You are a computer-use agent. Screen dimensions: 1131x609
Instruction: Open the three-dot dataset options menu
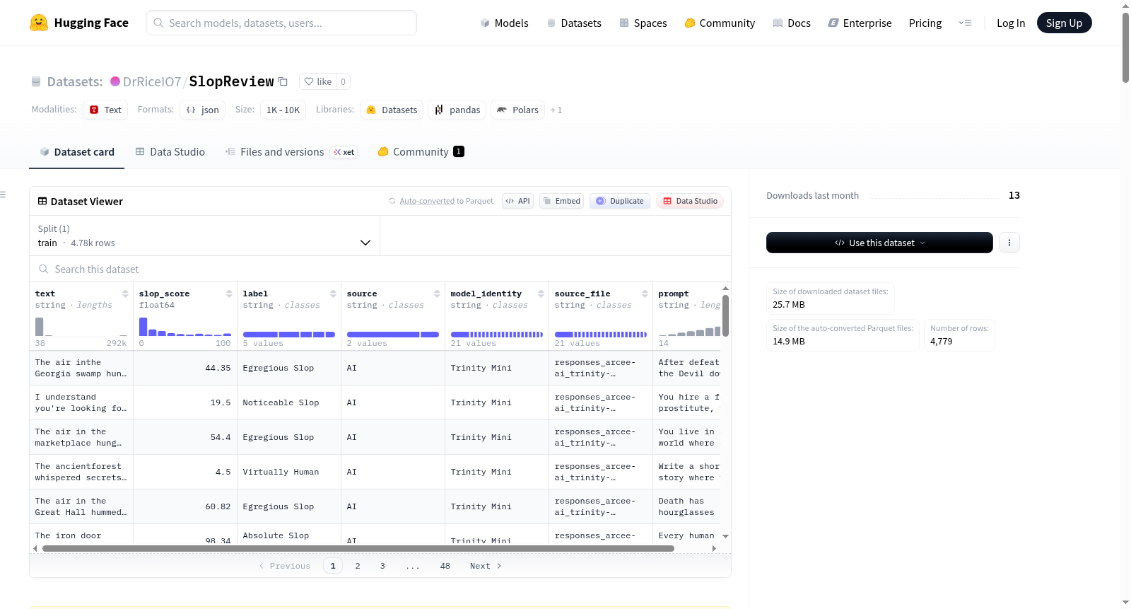click(1009, 243)
